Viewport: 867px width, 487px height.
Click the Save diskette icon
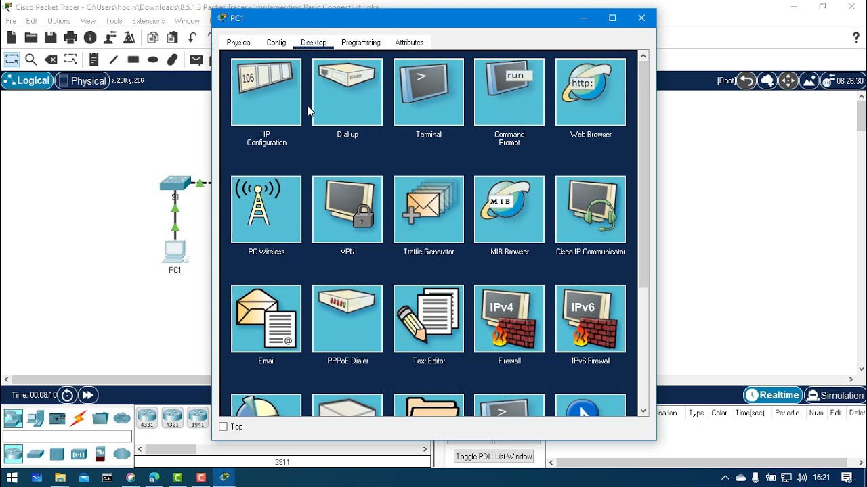tap(51, 38)
